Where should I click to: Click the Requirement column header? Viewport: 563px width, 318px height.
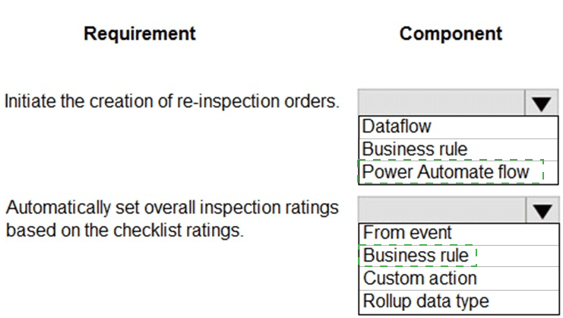tap(140, 33)
